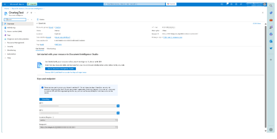Copy KEY 2 using its copy icon

tap(118, 113)
